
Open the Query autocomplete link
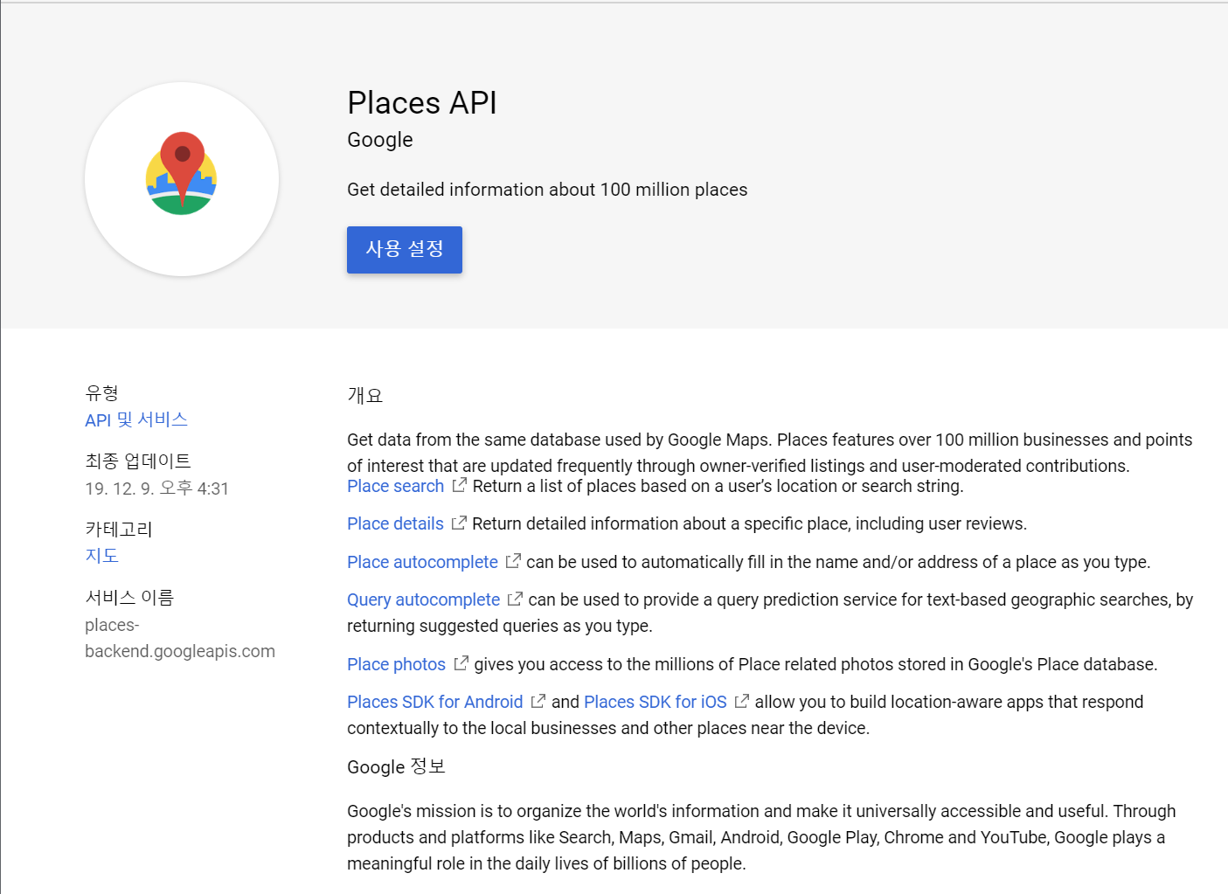tap(423, 600)
